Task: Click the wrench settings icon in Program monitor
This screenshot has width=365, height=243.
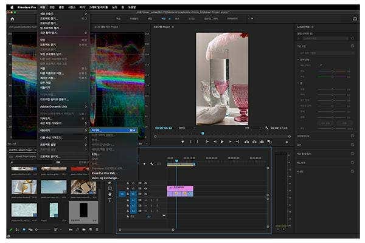Action: pyautogui.click(x=266, y=128)
